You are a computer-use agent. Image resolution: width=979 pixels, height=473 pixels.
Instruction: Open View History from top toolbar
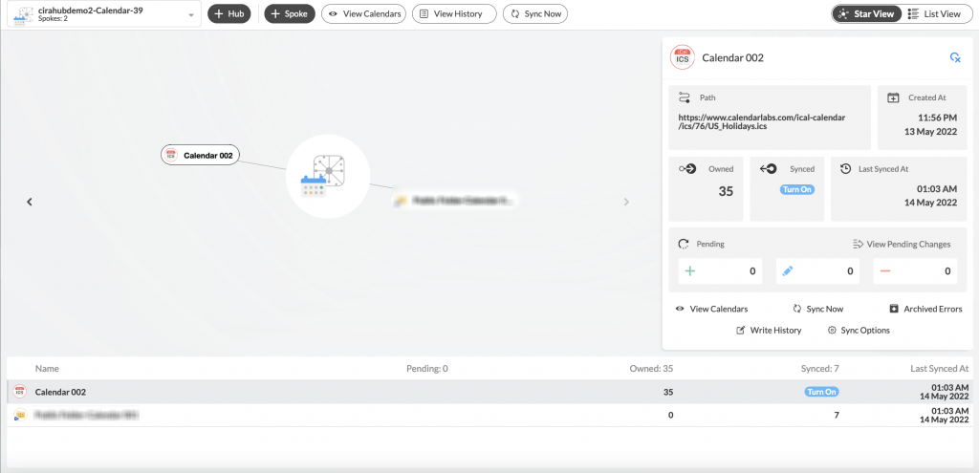[x=454, y=14]
